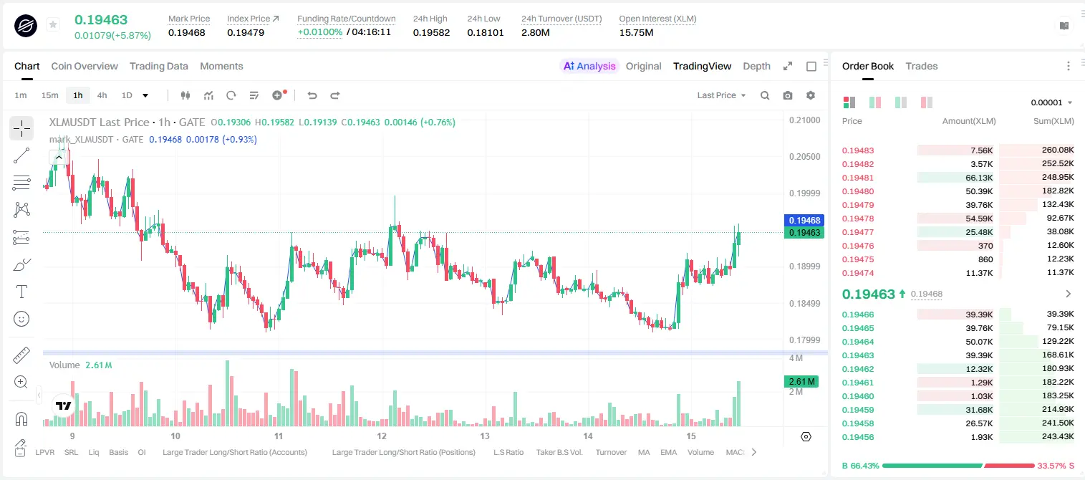Undo the last chart action
This screenshot has width=1085, height=480.
point(312,95)
